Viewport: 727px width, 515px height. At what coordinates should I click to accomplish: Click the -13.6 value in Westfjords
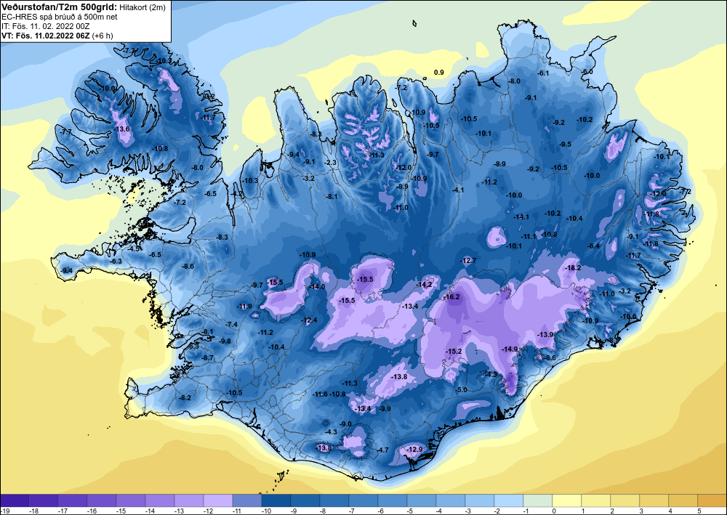(x=121, y=129)
